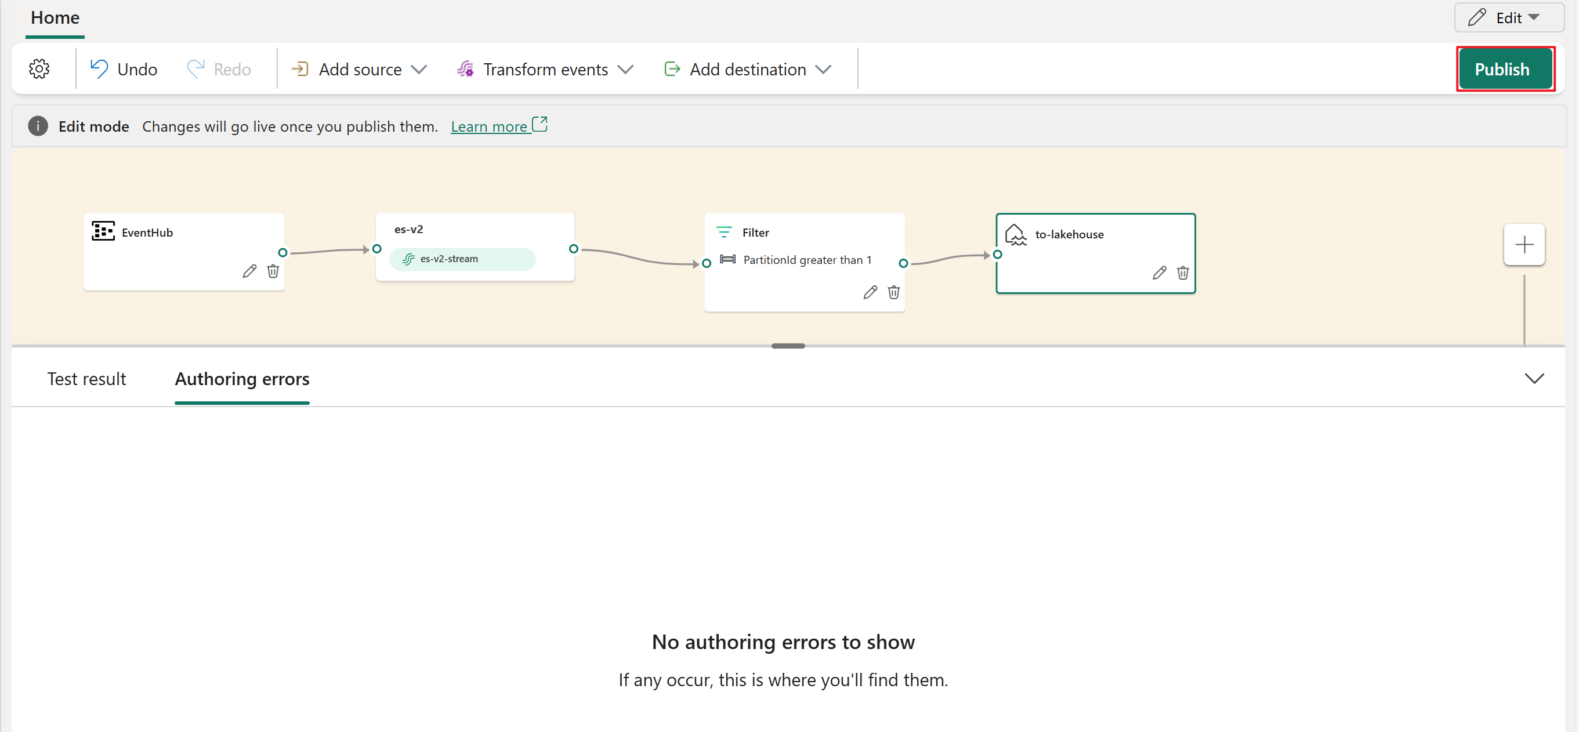
Task: Click the edit pencil icon on to-lakehouse
Action: coord(1156,274)
